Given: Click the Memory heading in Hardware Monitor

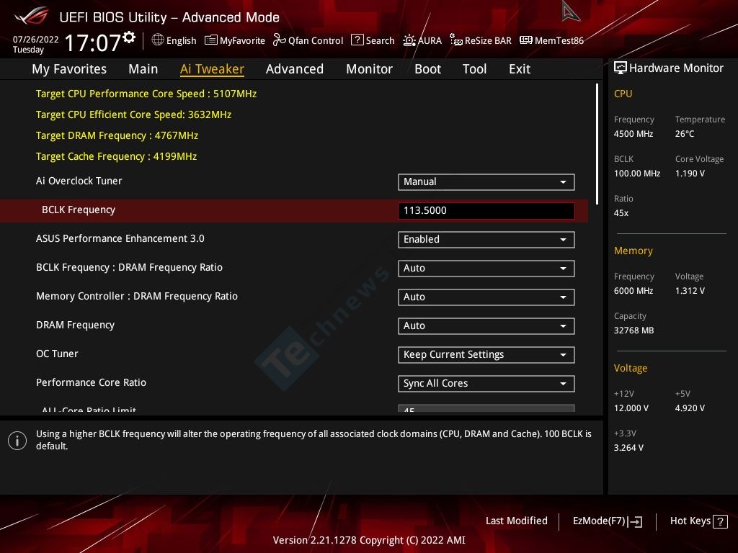Looking at the screenshot, I should [633, 251].
